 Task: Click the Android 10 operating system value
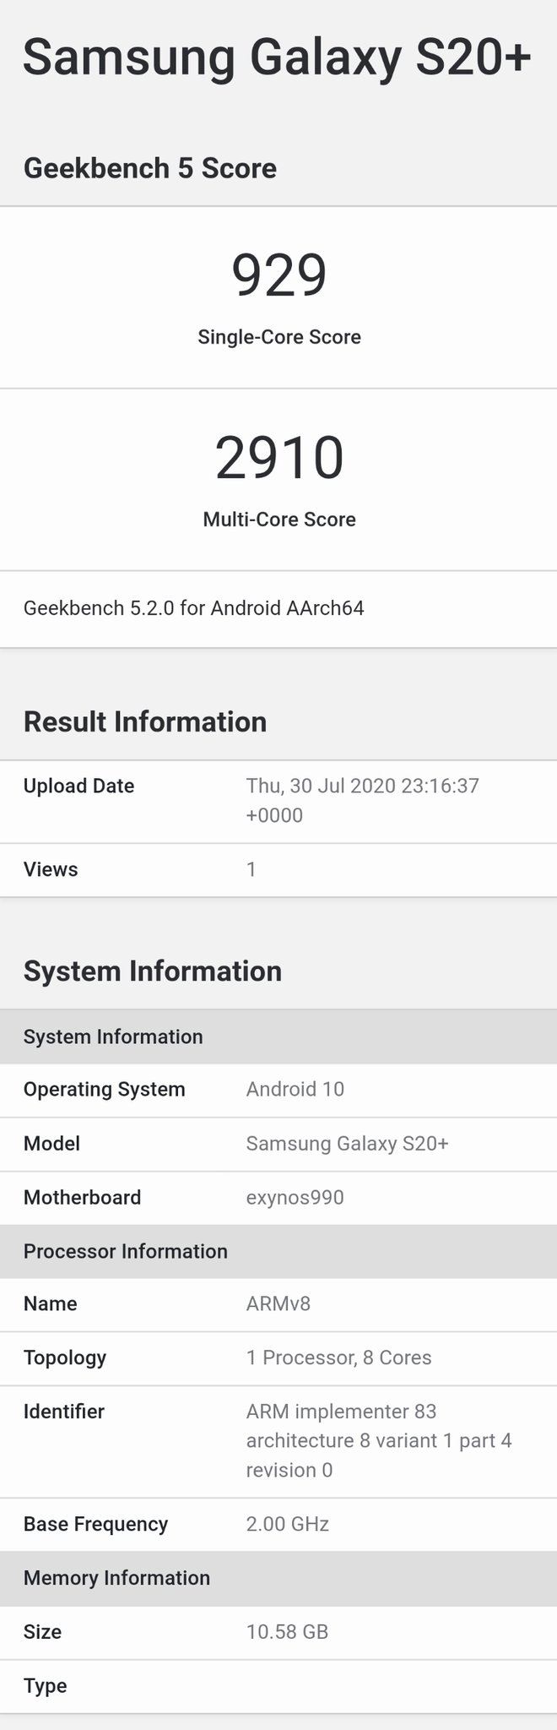tap(295, 1089)
